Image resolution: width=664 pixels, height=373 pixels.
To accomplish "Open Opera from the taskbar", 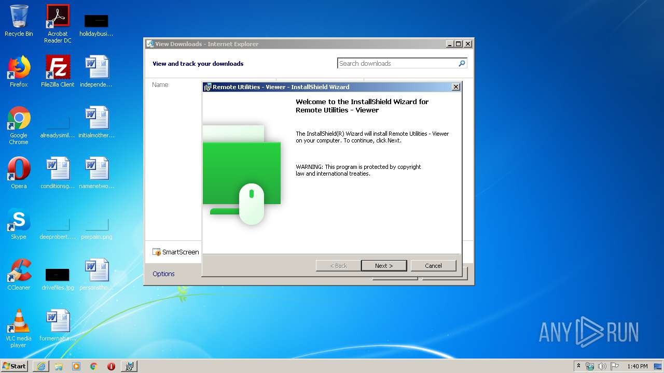I will coord(111,366).
